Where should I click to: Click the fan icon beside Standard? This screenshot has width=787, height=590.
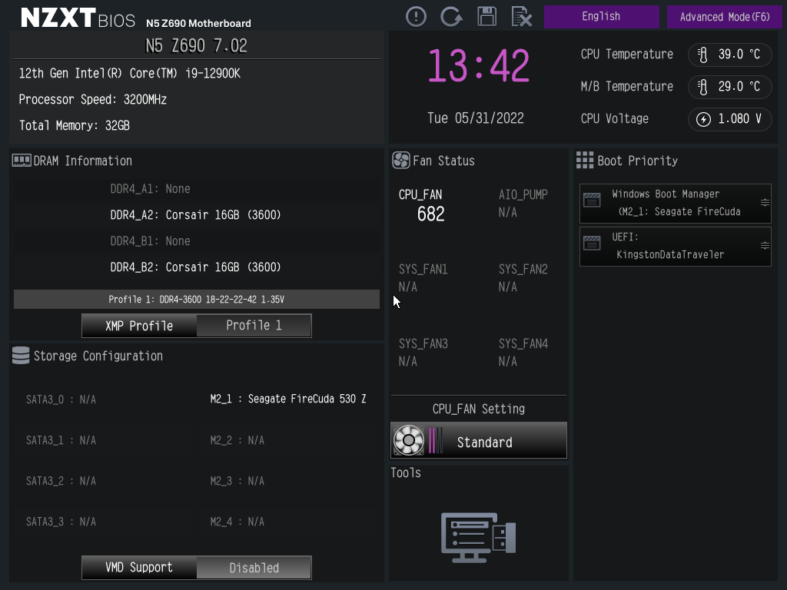coord(409,440)
